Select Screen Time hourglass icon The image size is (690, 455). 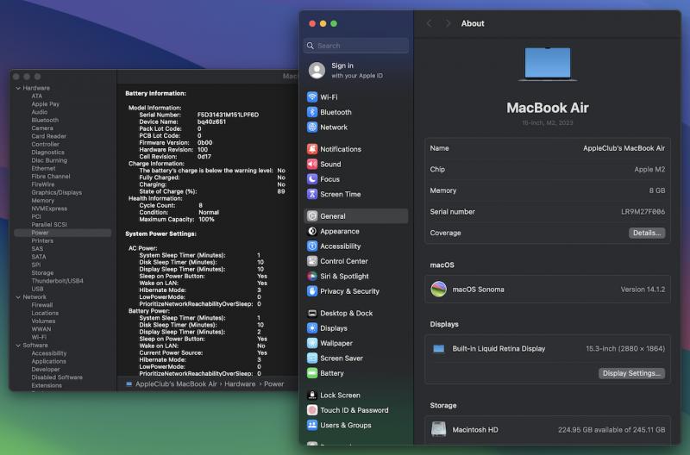(x=312, y=194)
